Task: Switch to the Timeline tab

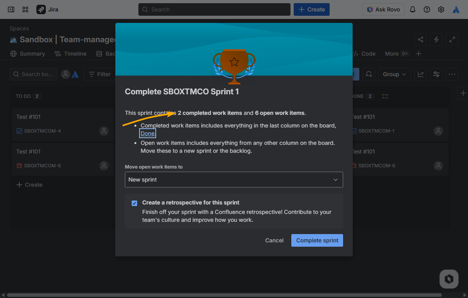Action: tap(70, 54)
